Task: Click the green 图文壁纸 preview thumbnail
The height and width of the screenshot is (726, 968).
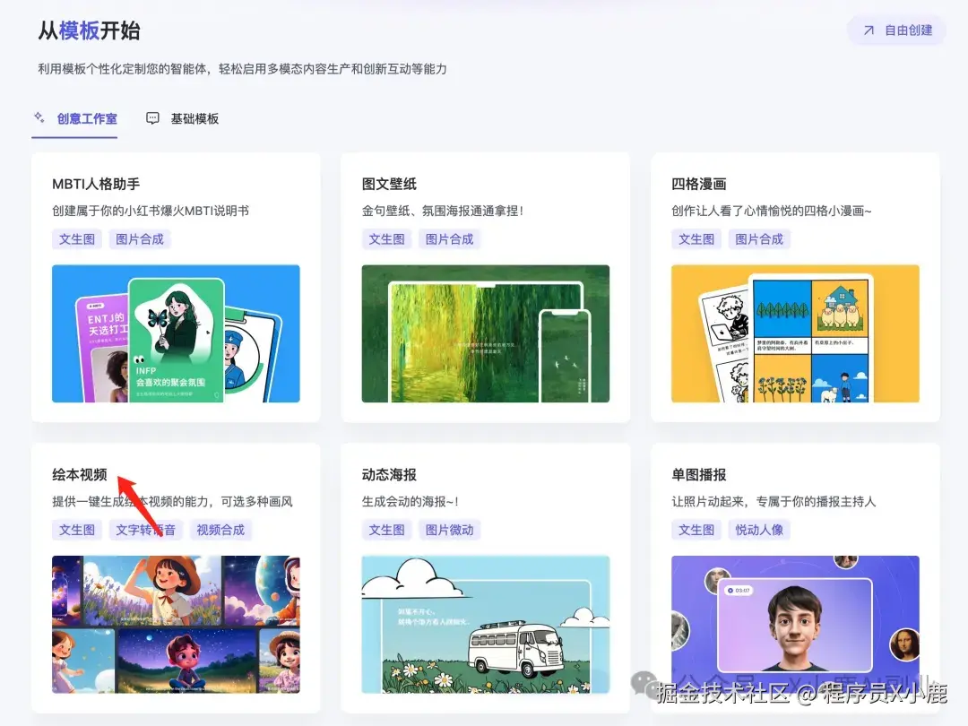Action: [x=485, y=333]
